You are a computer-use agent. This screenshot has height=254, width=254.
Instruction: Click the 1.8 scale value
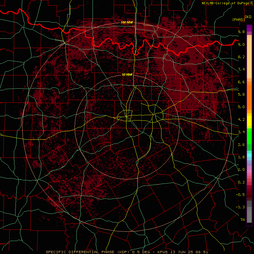(241, 157)
